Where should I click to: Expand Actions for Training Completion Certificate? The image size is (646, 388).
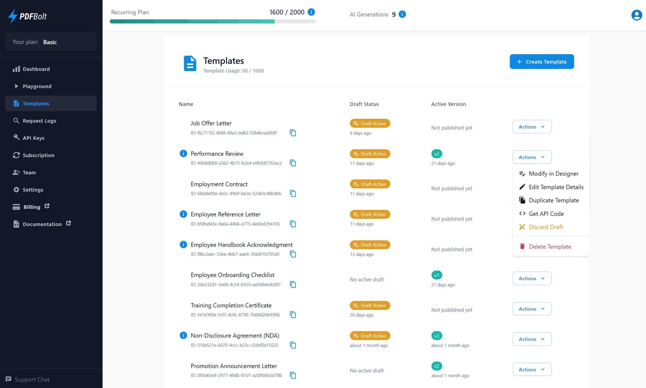click(x=532, y=309)
